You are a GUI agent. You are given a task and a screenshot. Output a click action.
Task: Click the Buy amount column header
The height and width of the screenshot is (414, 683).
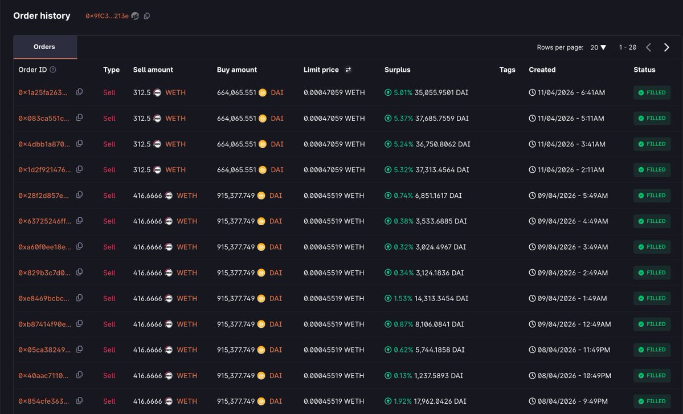tap(237, 70)
